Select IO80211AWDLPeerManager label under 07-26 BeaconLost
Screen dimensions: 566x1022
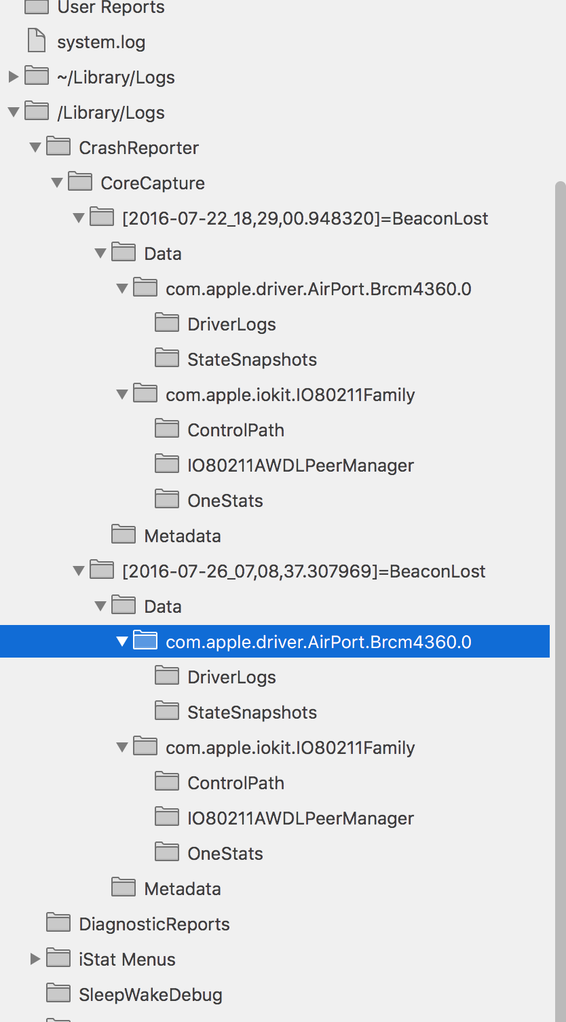[x=301, y=818]
